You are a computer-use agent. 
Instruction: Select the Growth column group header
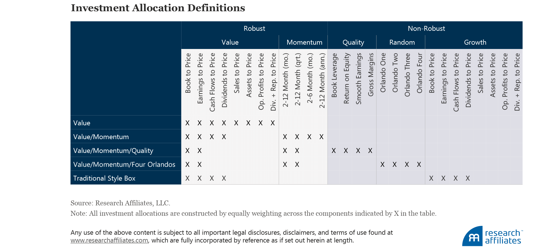pos(475,42)
